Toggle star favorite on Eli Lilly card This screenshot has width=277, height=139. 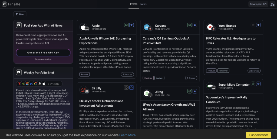click(131, 88)
